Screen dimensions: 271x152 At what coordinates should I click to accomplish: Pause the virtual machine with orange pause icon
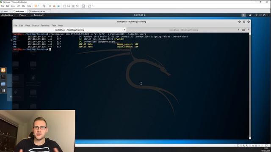pyautogui.click(x=36, y=6)
